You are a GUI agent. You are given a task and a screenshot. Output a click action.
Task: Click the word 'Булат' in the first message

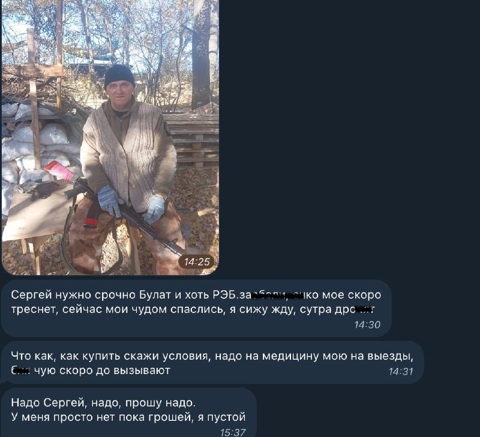(x=155, y=295)
